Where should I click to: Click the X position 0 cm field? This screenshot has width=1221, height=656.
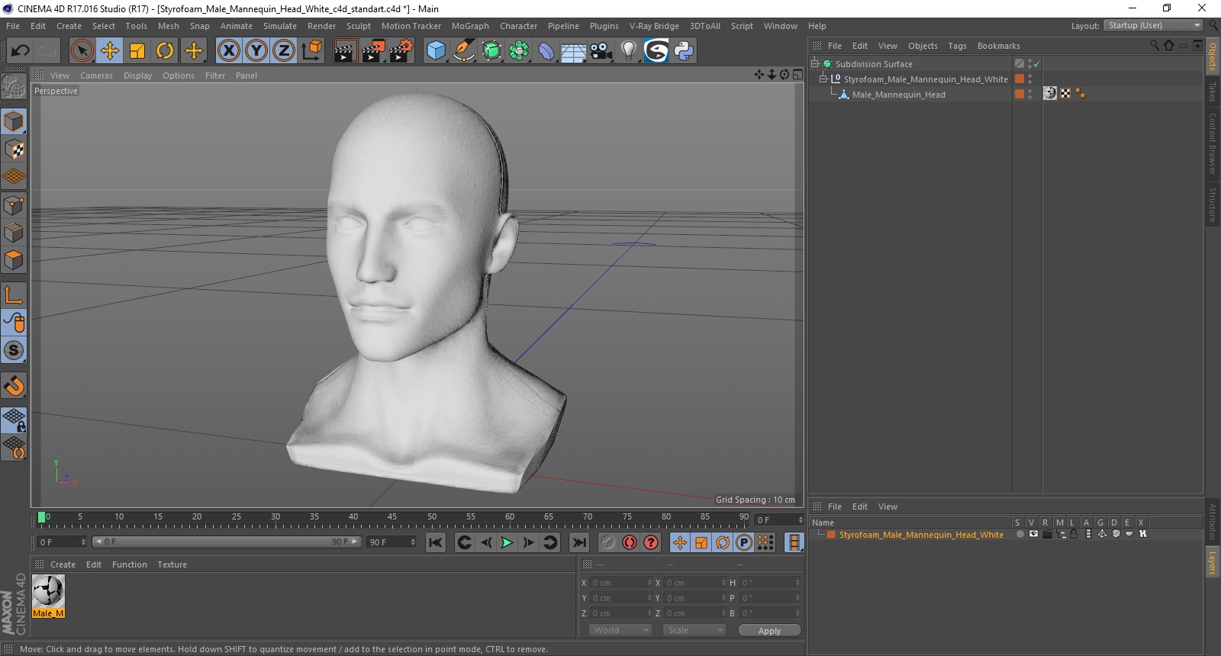click(622, 583)
